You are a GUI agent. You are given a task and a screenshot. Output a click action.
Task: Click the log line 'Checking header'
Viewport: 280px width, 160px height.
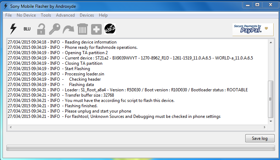[54, 79]
